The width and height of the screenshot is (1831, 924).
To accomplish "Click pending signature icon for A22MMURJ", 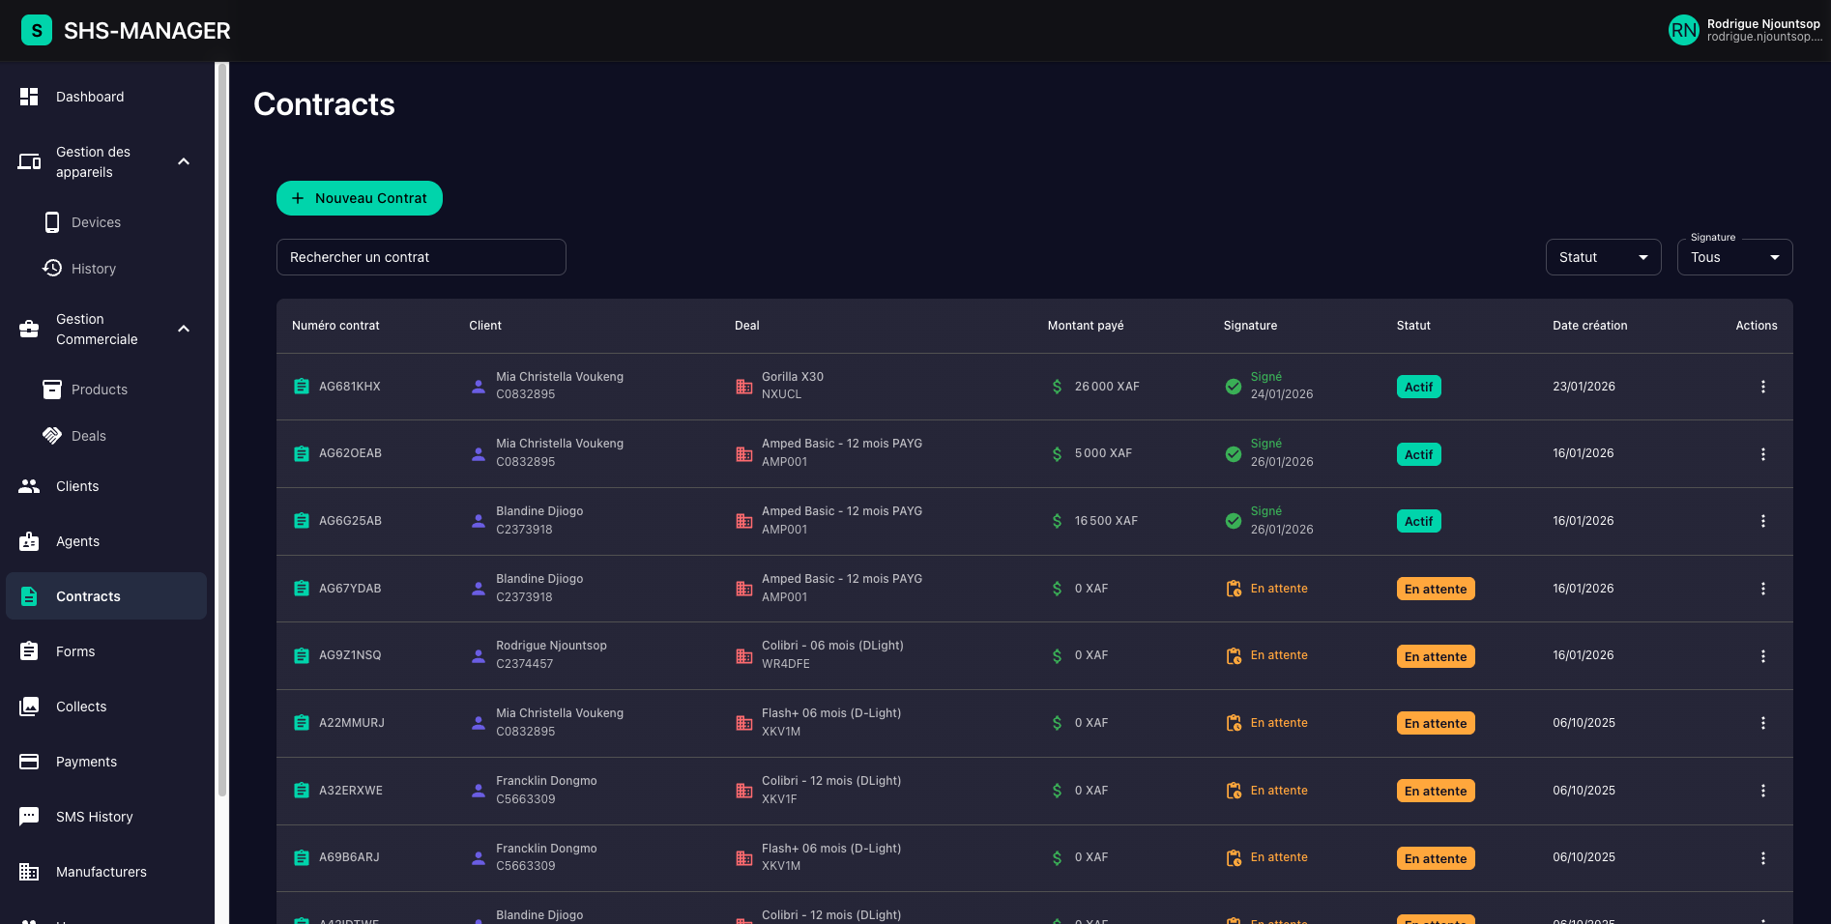I will [1234, 723].
